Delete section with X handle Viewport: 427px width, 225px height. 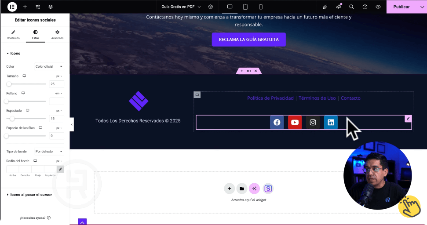(255, 71)
